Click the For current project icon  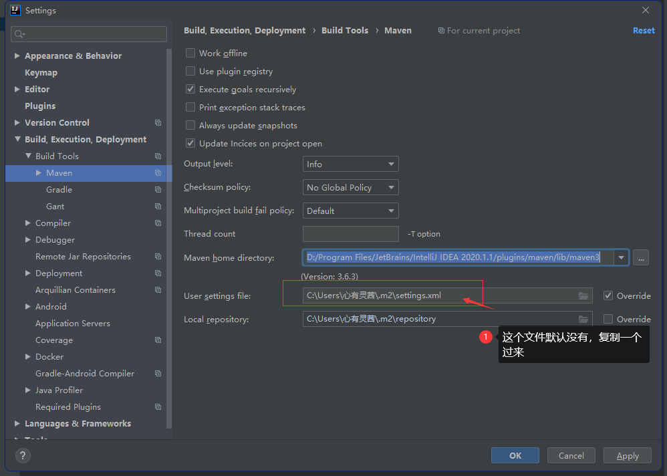pyautogui.click(x=442, y=31)
